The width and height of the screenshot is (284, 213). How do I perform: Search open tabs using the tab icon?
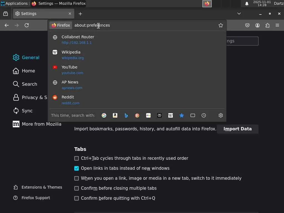(193, 115)
